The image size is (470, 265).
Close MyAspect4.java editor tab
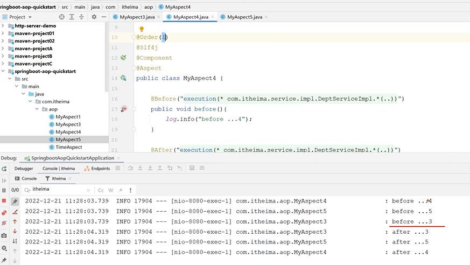point(213,17)
